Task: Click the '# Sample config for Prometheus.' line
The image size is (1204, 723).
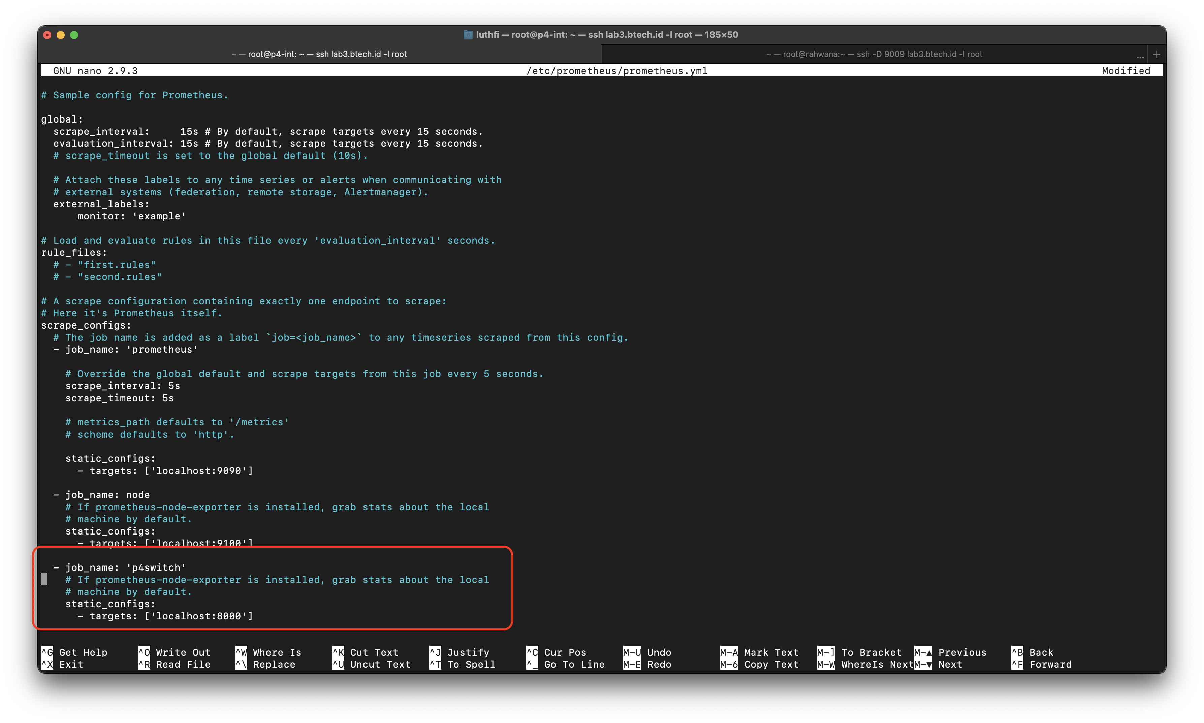Action: point(135,95)
